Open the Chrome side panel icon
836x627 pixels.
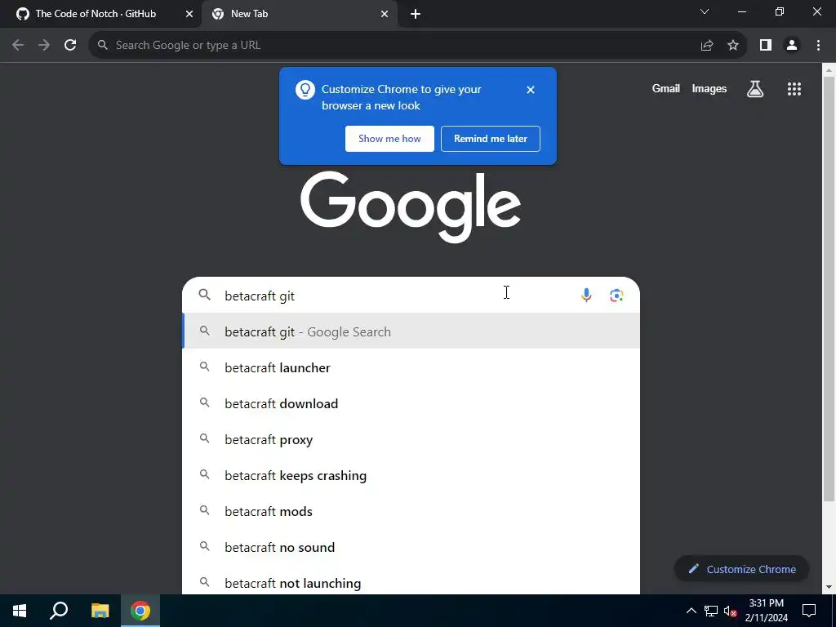[766, 46]
